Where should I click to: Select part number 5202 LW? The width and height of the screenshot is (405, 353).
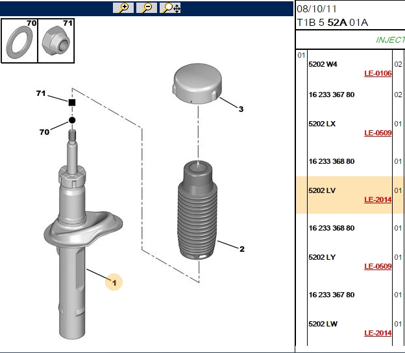tap(323, 324)
